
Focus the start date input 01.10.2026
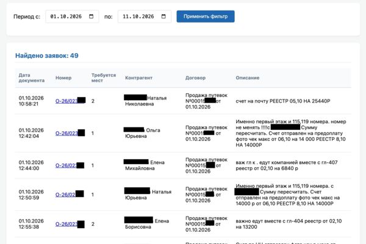point(72,16)
